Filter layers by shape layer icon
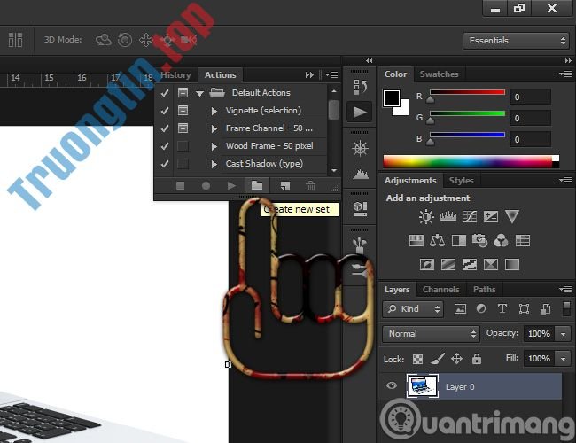The width and height of the screenshot is (576, 443). pos(524,309)
